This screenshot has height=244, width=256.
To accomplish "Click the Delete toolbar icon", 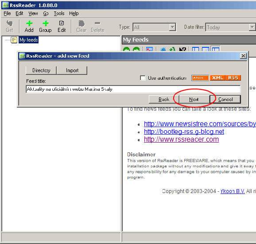I will click(97, 23).
